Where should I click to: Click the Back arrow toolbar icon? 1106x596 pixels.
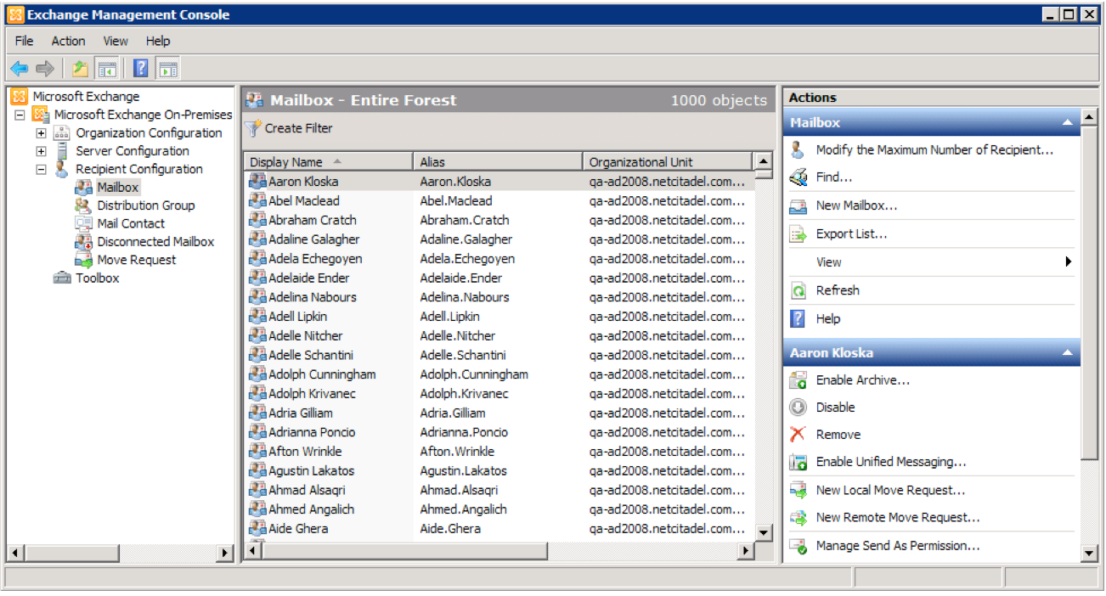click(x=19, y=69)
